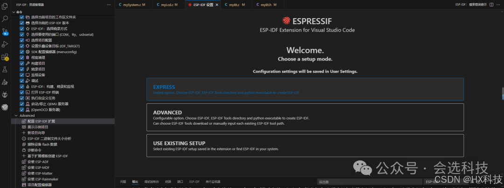This screenshot has width=504, height=188.
Task: Click the lightning icon beside 烧录项目
Action: (x=28, y=69)
